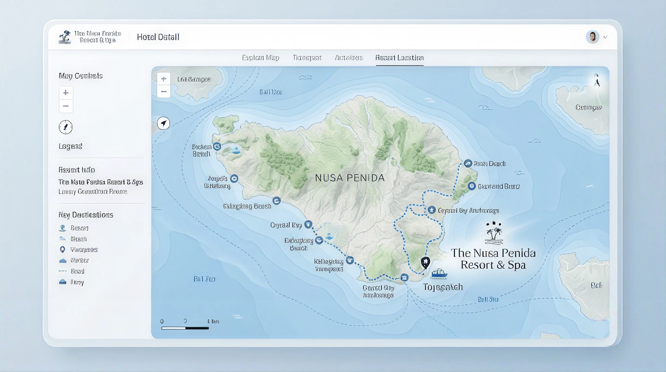666x372 pixels.
Task: Click the resort logo in the header
Action: point(65,37)
